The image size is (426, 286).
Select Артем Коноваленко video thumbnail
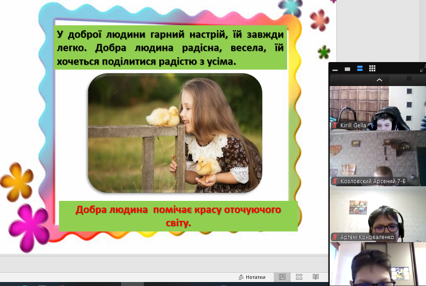[378, 214]
